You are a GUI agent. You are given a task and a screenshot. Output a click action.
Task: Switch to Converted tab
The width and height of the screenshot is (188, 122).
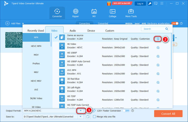coord(103,23)
